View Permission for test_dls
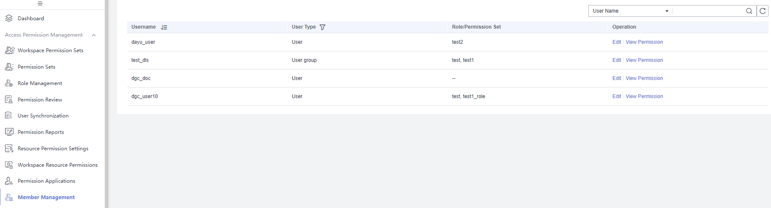This screenshot has height=208, width=771. [644, 60]
